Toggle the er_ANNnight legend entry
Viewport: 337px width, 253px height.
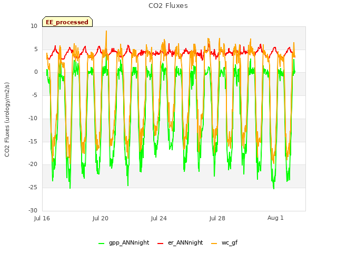tap(180, 242)
